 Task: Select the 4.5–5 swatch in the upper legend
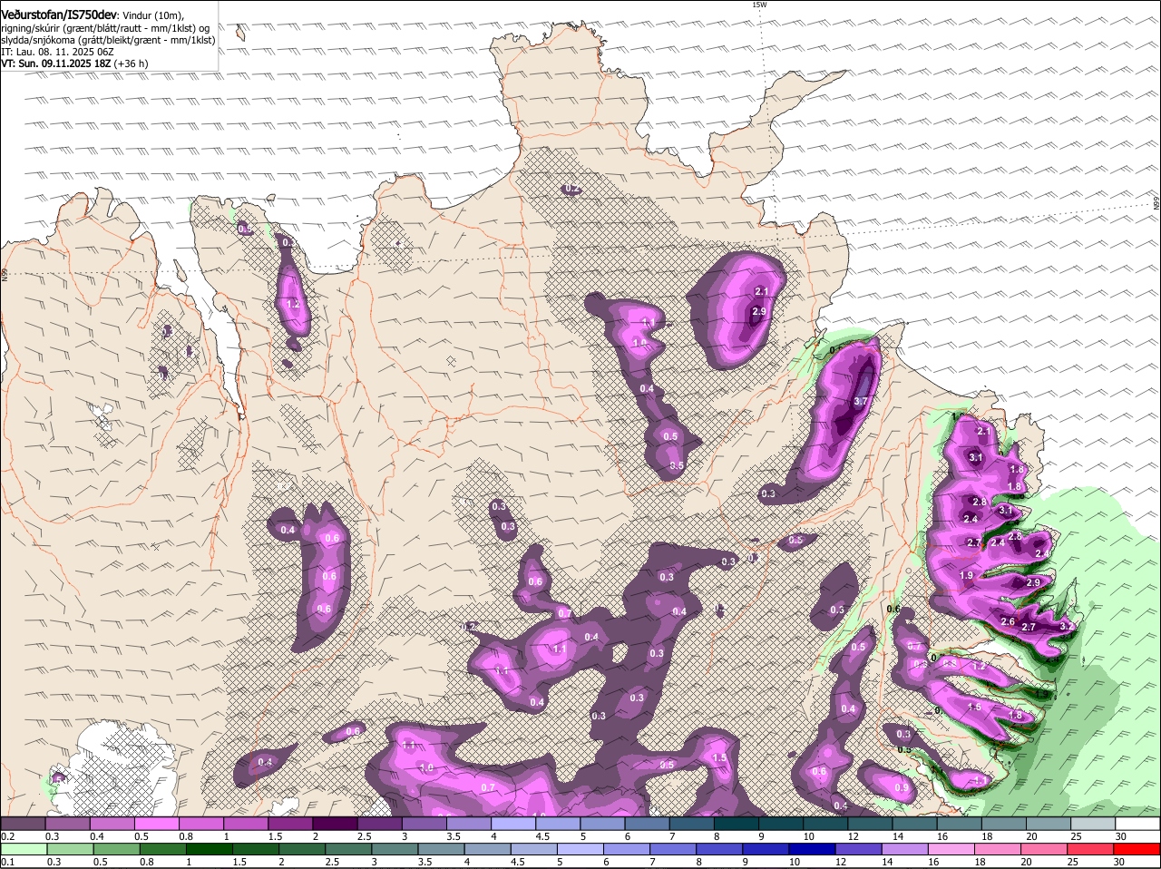point(560,824)
